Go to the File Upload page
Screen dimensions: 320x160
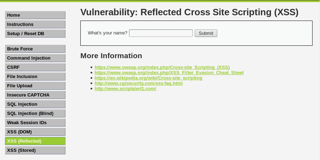(x=35, y=86)
